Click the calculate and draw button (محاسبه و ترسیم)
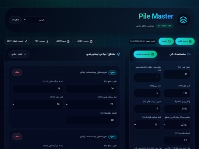The height and width of the screenshot is (149, 199). pos(145,54)
